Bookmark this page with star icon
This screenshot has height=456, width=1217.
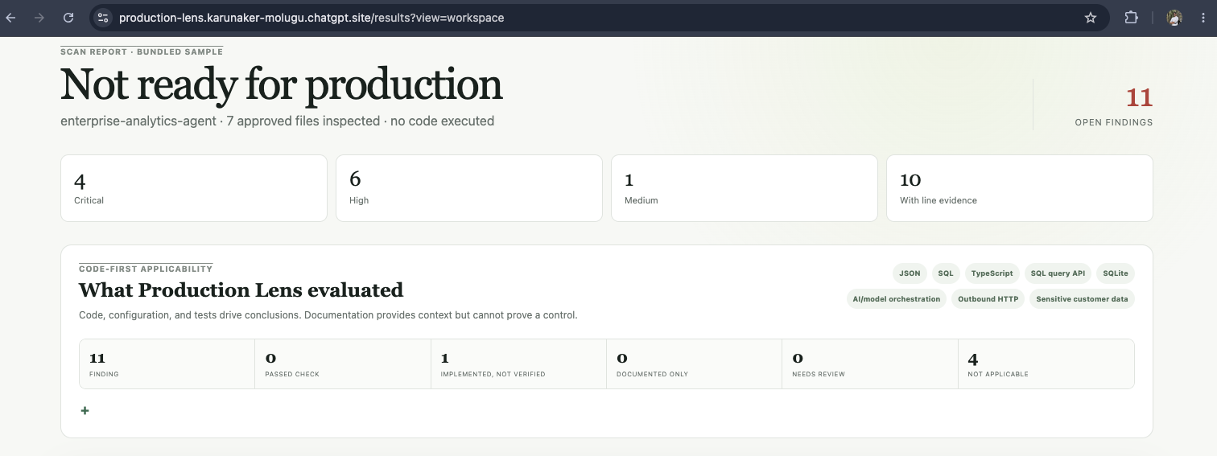(x=1091, y=18)
